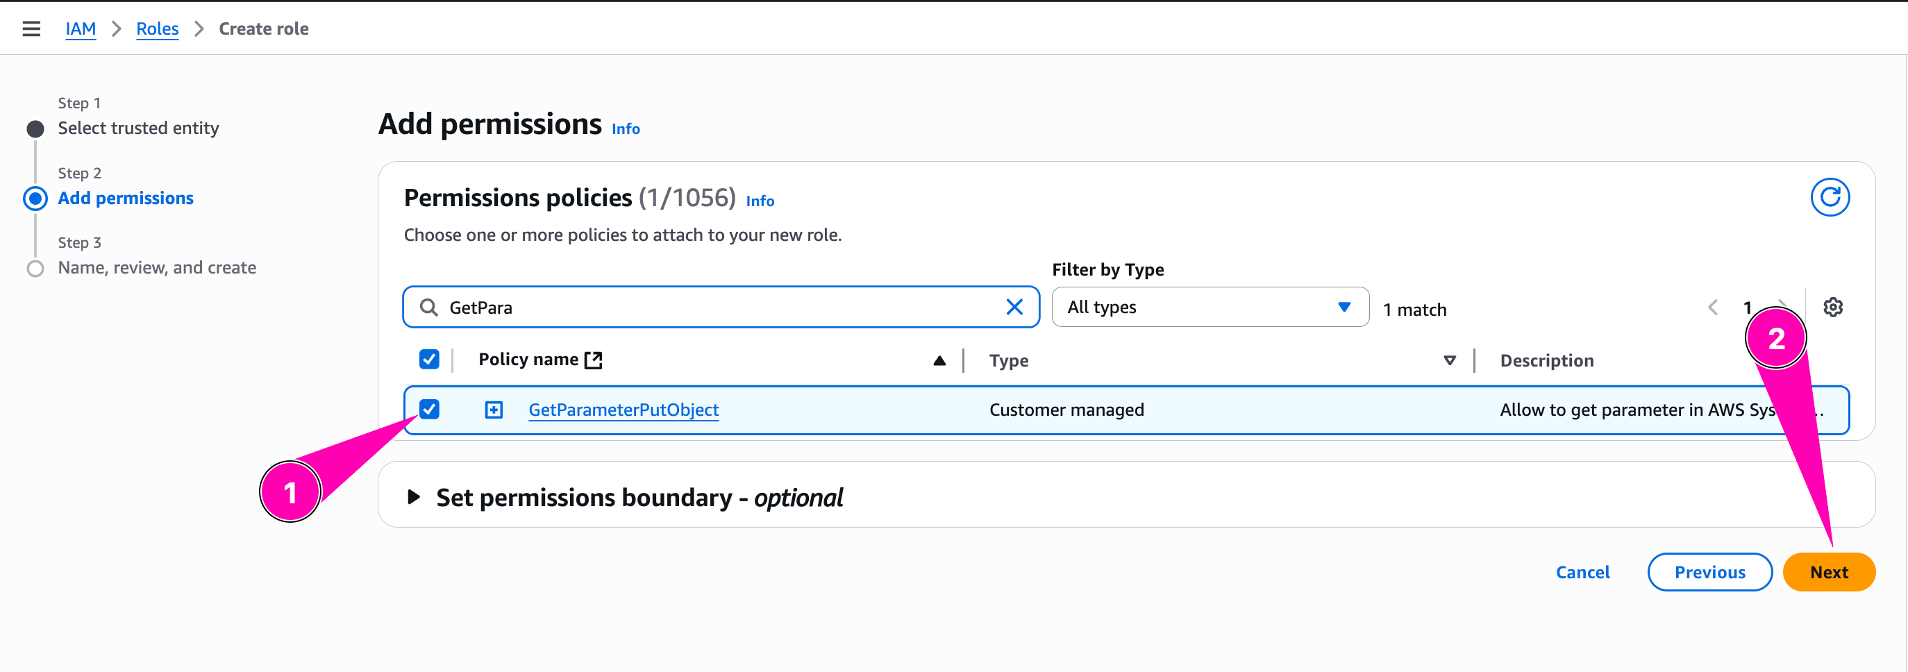Sort ascending by Policy name arrow
Screen dimensions: 1908x672
(x=939, y=361)
